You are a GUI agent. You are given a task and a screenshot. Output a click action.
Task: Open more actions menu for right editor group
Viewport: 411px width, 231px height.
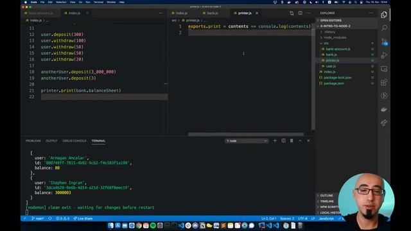[x=308, y=13]
